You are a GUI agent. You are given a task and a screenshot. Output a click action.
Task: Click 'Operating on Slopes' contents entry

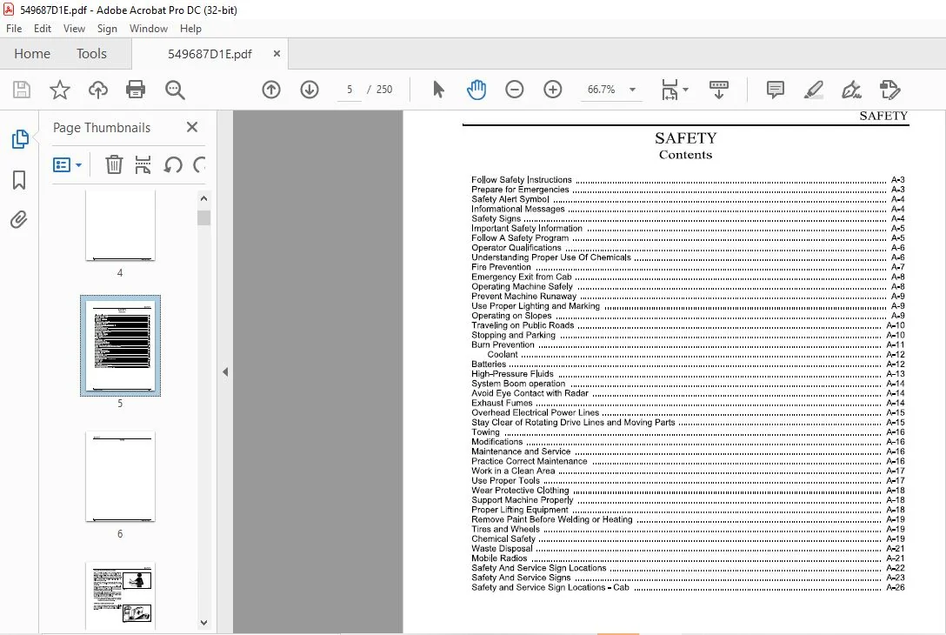tap(511, 316)
